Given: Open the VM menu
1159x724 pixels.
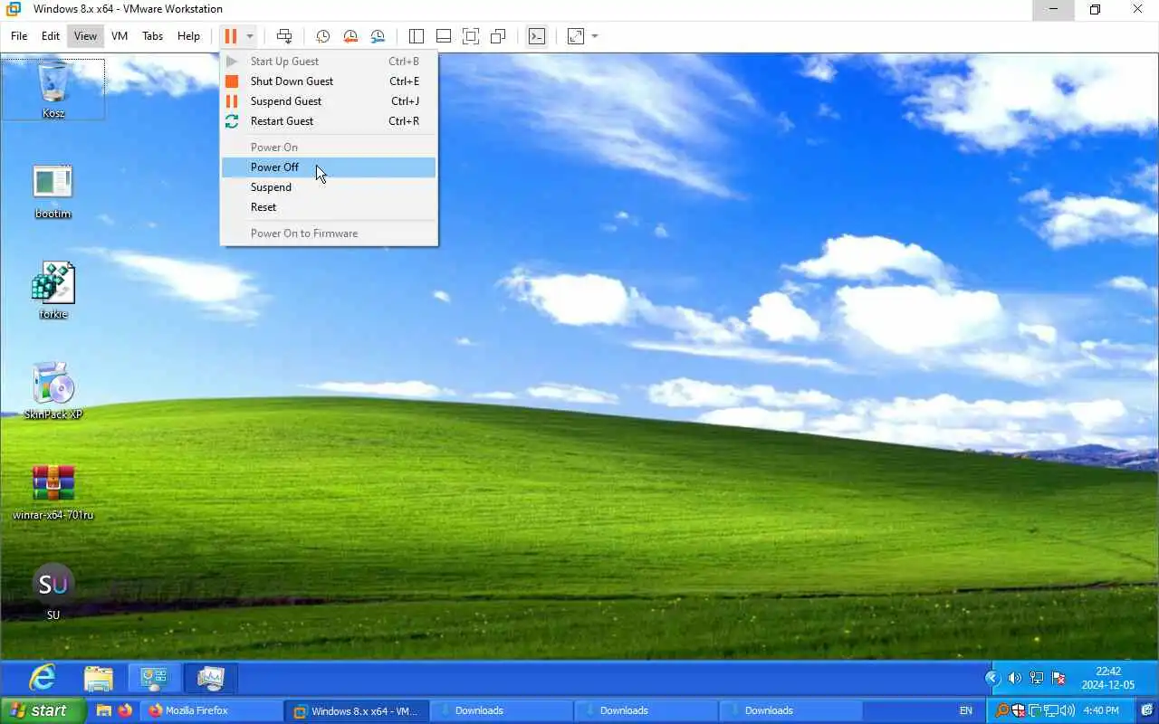Looking at the screenshot, I should click(x=120, y=36).
